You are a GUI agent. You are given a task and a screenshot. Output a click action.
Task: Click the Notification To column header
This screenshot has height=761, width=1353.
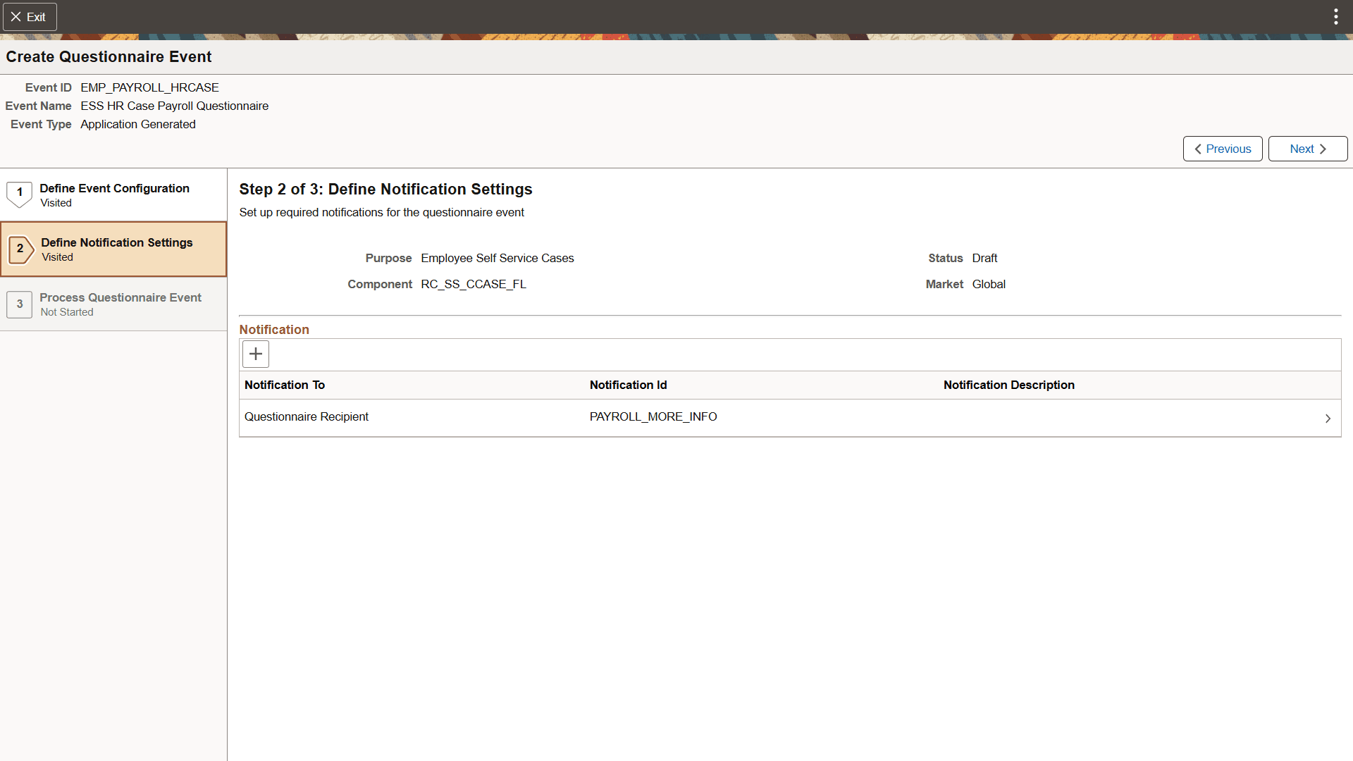coord(284,385)
